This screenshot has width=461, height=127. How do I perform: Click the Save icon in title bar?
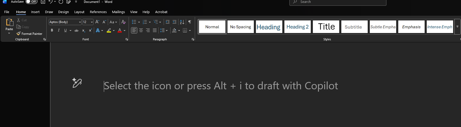[x=43, y=2]
